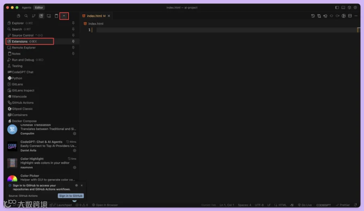The height and width of the screenshot is (211, 364).
Task: Open notification settings gear on GitHub toast
Action: [x=76, y=186]
